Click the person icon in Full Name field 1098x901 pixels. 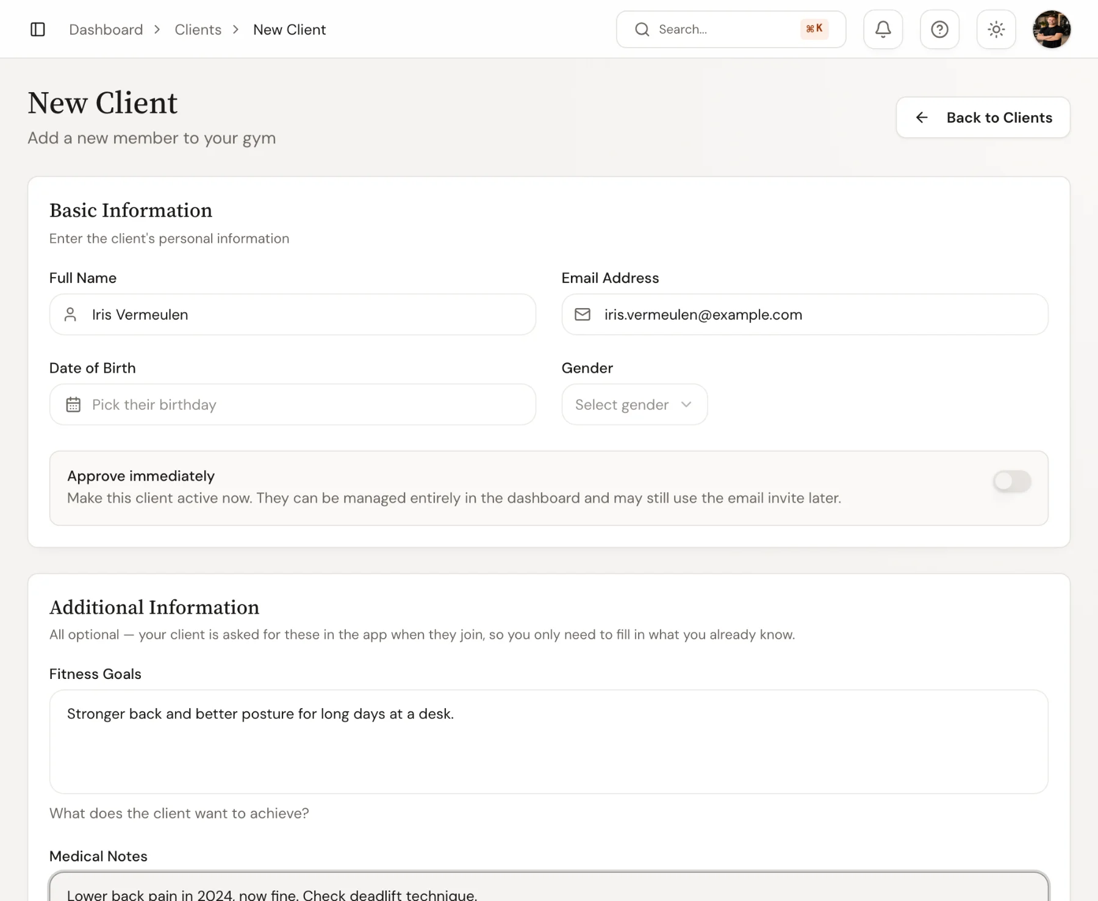tap(70, 315)
